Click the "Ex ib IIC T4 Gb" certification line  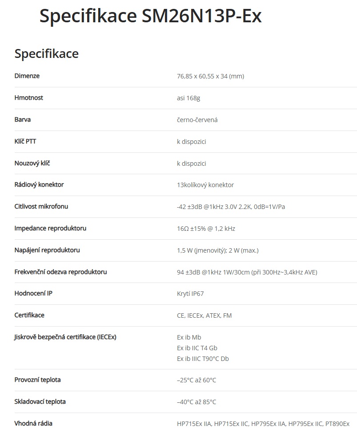click(x=197, y=348)
